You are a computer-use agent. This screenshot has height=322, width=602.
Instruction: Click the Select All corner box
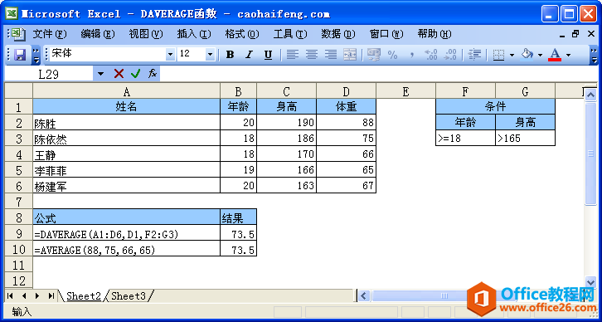18,91
